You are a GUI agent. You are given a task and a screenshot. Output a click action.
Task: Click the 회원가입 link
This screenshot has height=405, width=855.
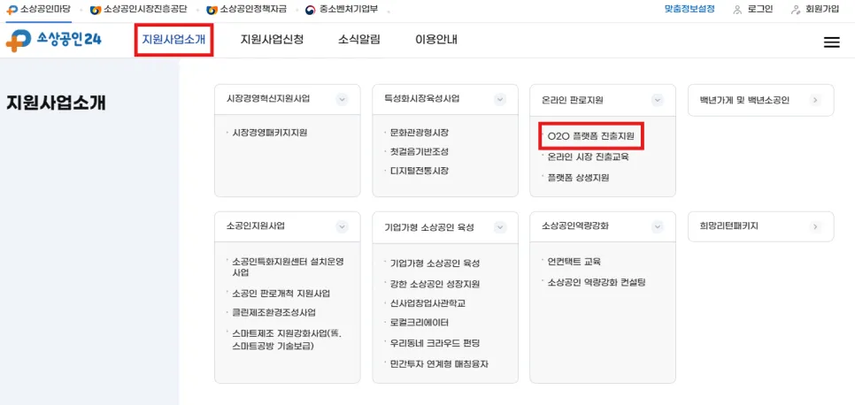(x=822, y=9)
